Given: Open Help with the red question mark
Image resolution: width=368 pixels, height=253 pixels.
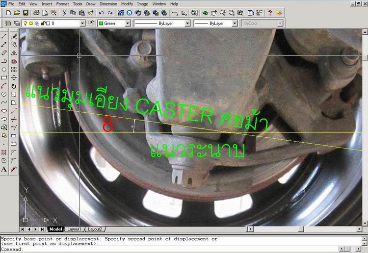Looking at the screenshot, I should (270, 13).
